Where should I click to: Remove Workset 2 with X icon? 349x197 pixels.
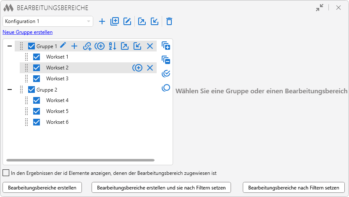click(x=150, y=68)
